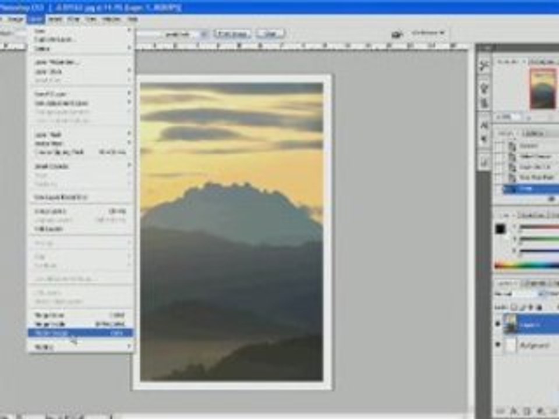The width and height of the screenshot is (559, 419).
Task: Click the Clear button in options bar
Action: 270,34
